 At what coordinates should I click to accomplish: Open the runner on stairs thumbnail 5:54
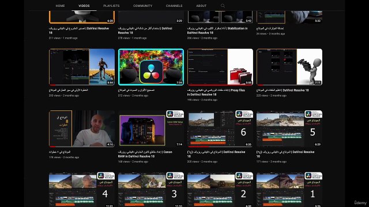(x=82, y=67)
